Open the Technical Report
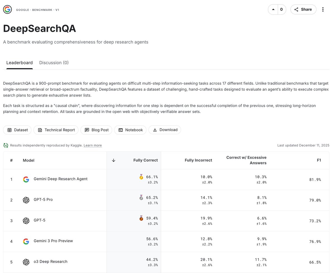 click(x=56, y=130)
